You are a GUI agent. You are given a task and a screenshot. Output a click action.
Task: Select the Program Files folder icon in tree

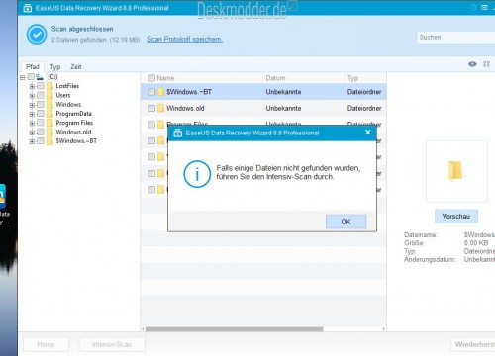tap(49, 123)
